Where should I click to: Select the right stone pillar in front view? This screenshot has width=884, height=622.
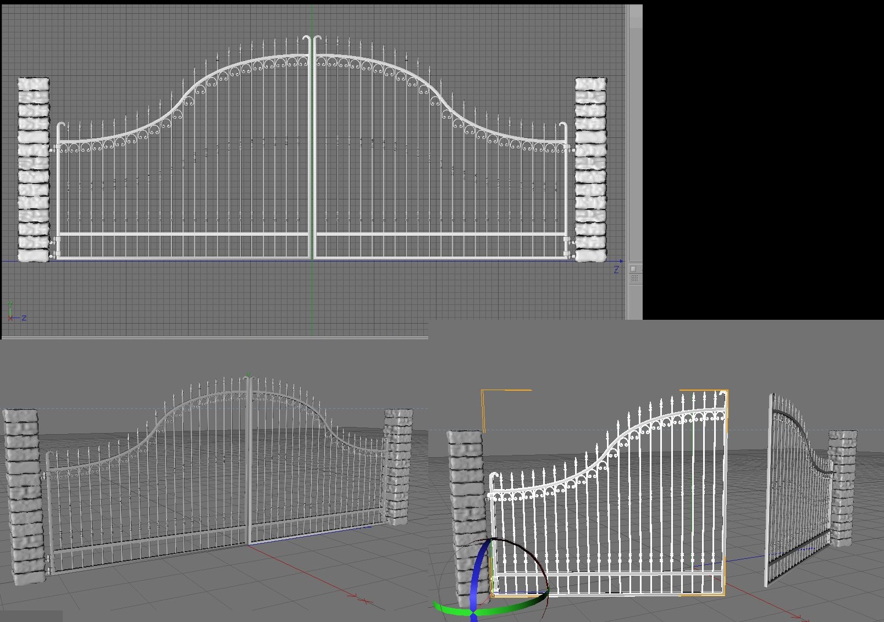coord(591,169)
